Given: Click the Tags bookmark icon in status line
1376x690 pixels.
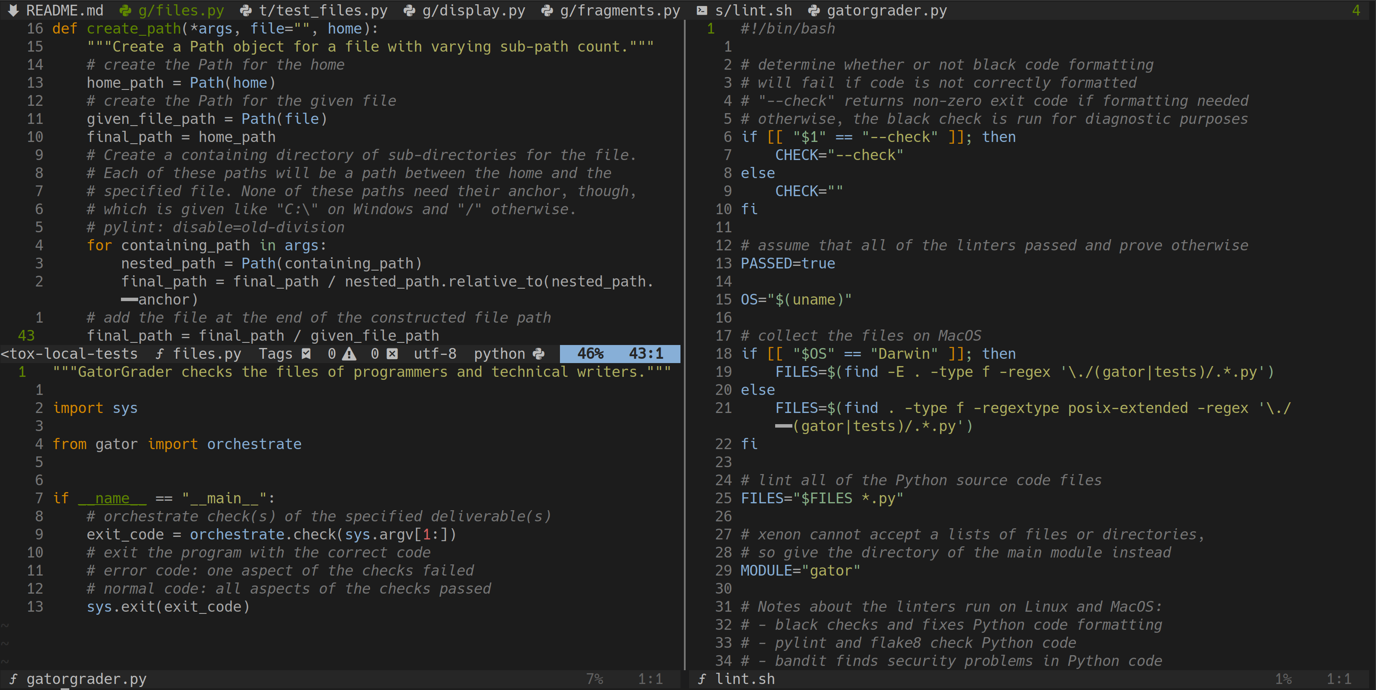Looking at the screenshot, I should (306, 354).
